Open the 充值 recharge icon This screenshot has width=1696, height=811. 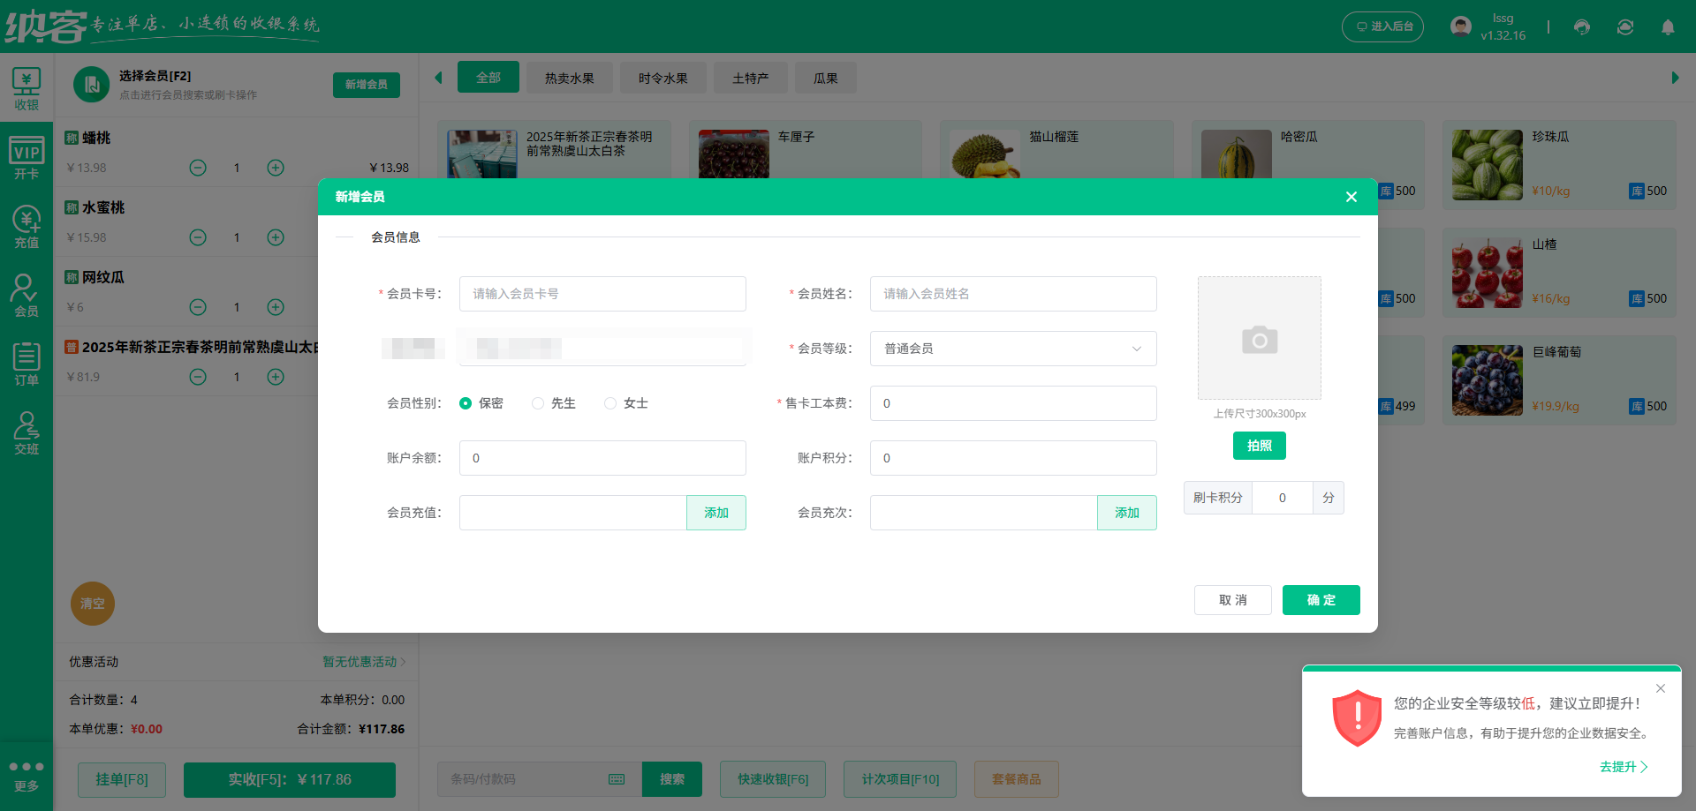click(26, 226)
